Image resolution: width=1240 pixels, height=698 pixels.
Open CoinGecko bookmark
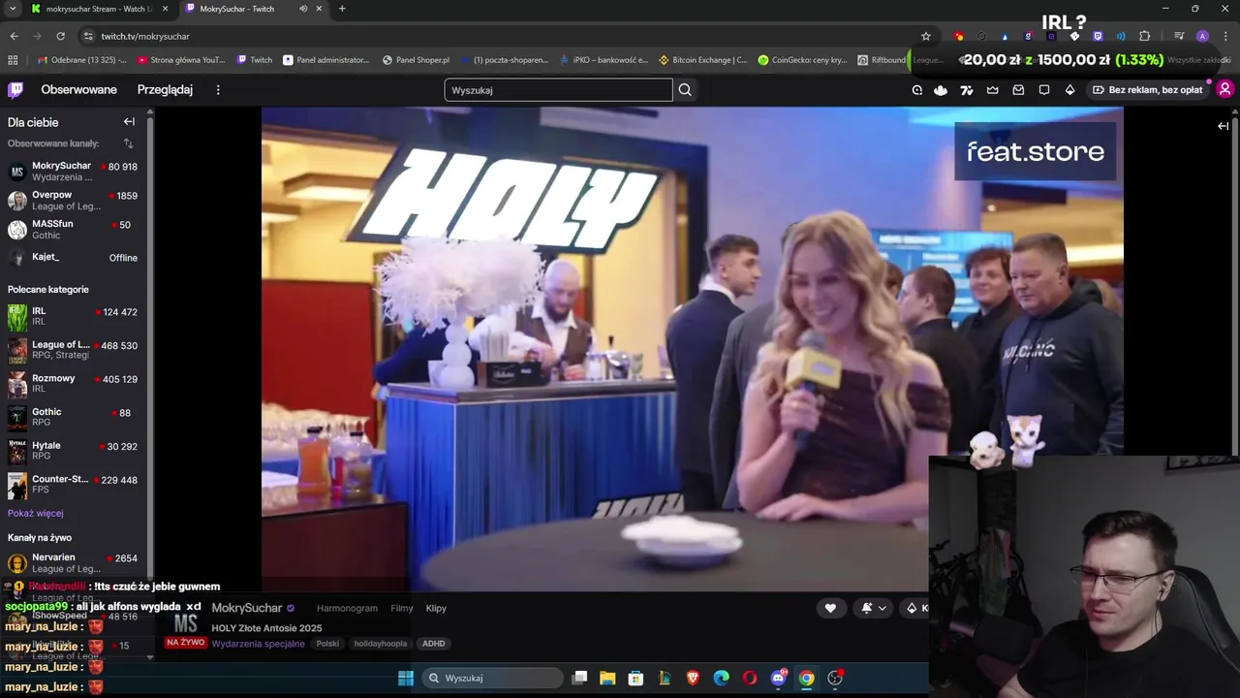pos(802,60)
